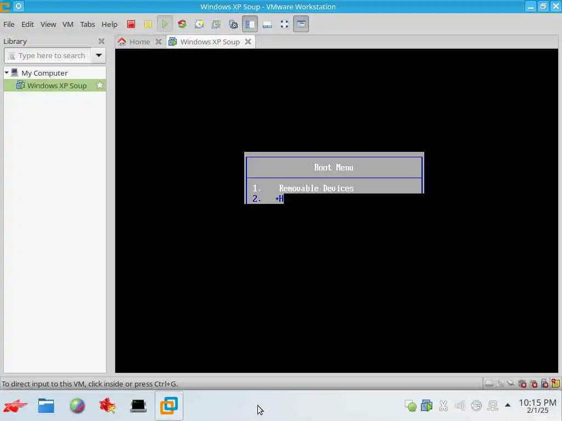Open the red starred app in taskbar

[x=108, y=406]
